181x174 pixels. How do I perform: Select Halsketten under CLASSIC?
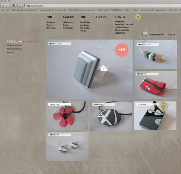(68, 22)
